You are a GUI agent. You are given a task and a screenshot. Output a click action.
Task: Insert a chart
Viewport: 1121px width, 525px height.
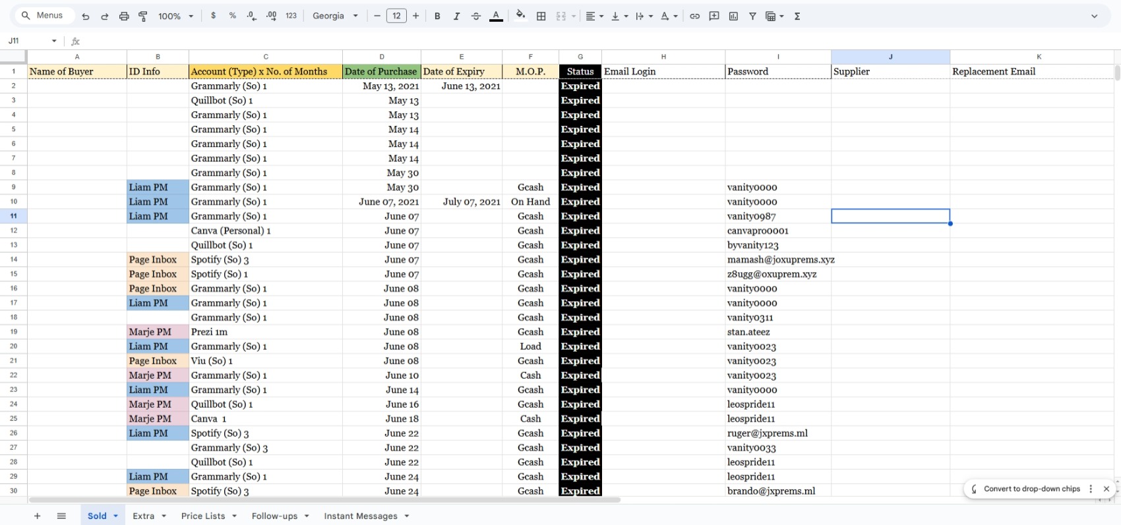pyautogui.click(x=733, y=16)
